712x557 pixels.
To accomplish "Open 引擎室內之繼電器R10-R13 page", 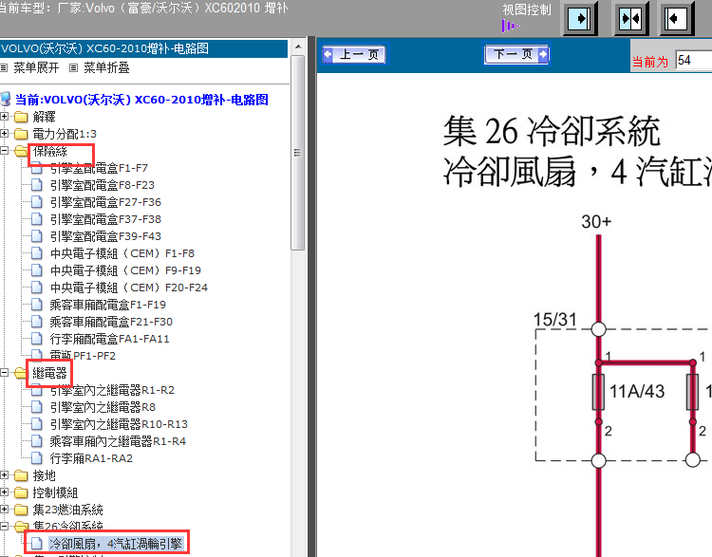I will tap(119, 424).
